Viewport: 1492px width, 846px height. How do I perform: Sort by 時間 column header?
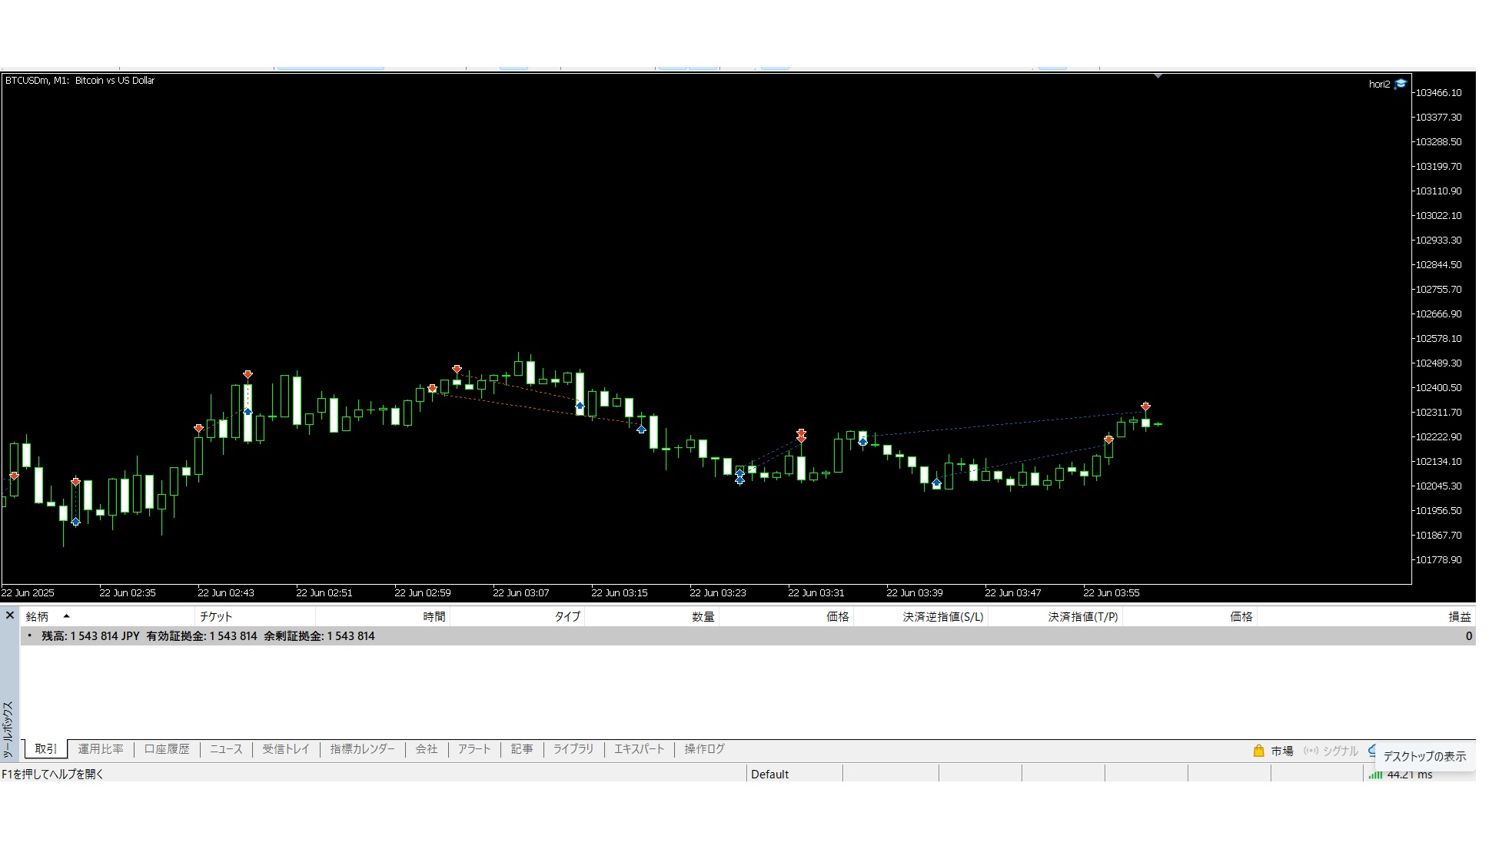[434, 616]
